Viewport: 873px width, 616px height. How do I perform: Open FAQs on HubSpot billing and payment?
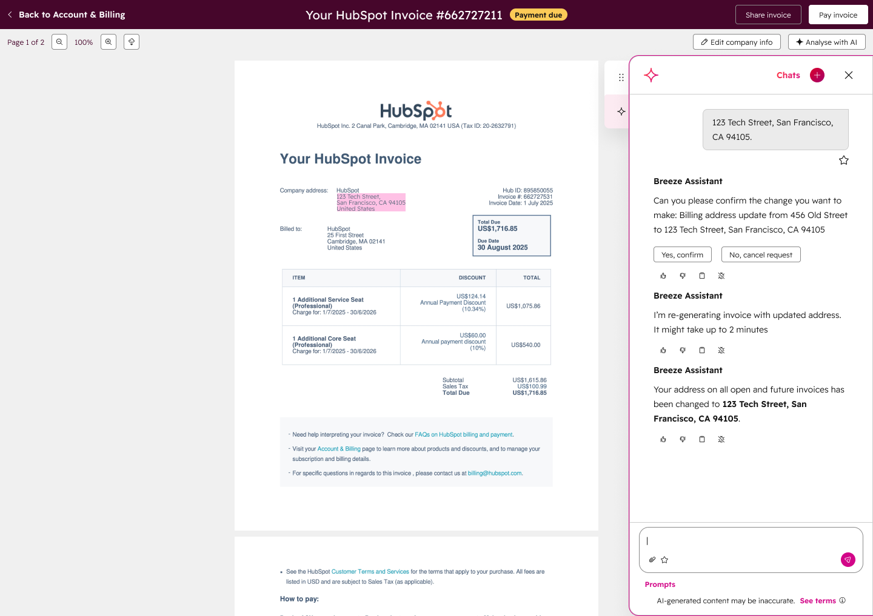click(464, 434)
